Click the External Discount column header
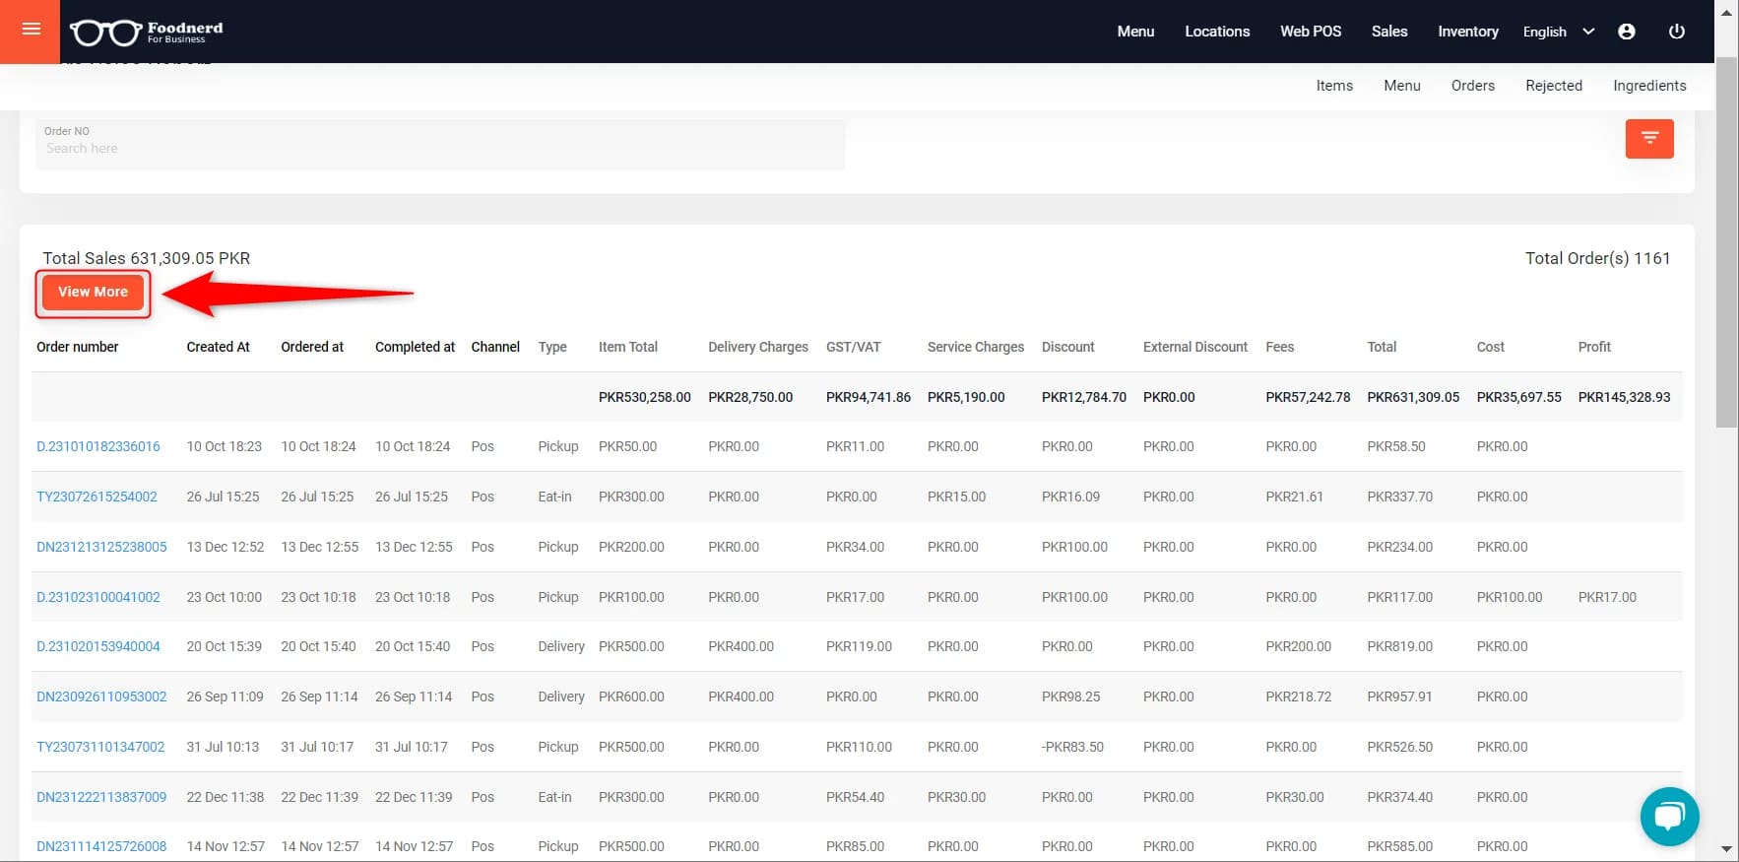The width and height of the screenshot is (1739, 862). pyautogui.click(x=1195, y=347)
